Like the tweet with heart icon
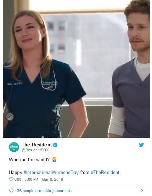The width and height of the screenshot is (152, 196). tap(11, 179)
